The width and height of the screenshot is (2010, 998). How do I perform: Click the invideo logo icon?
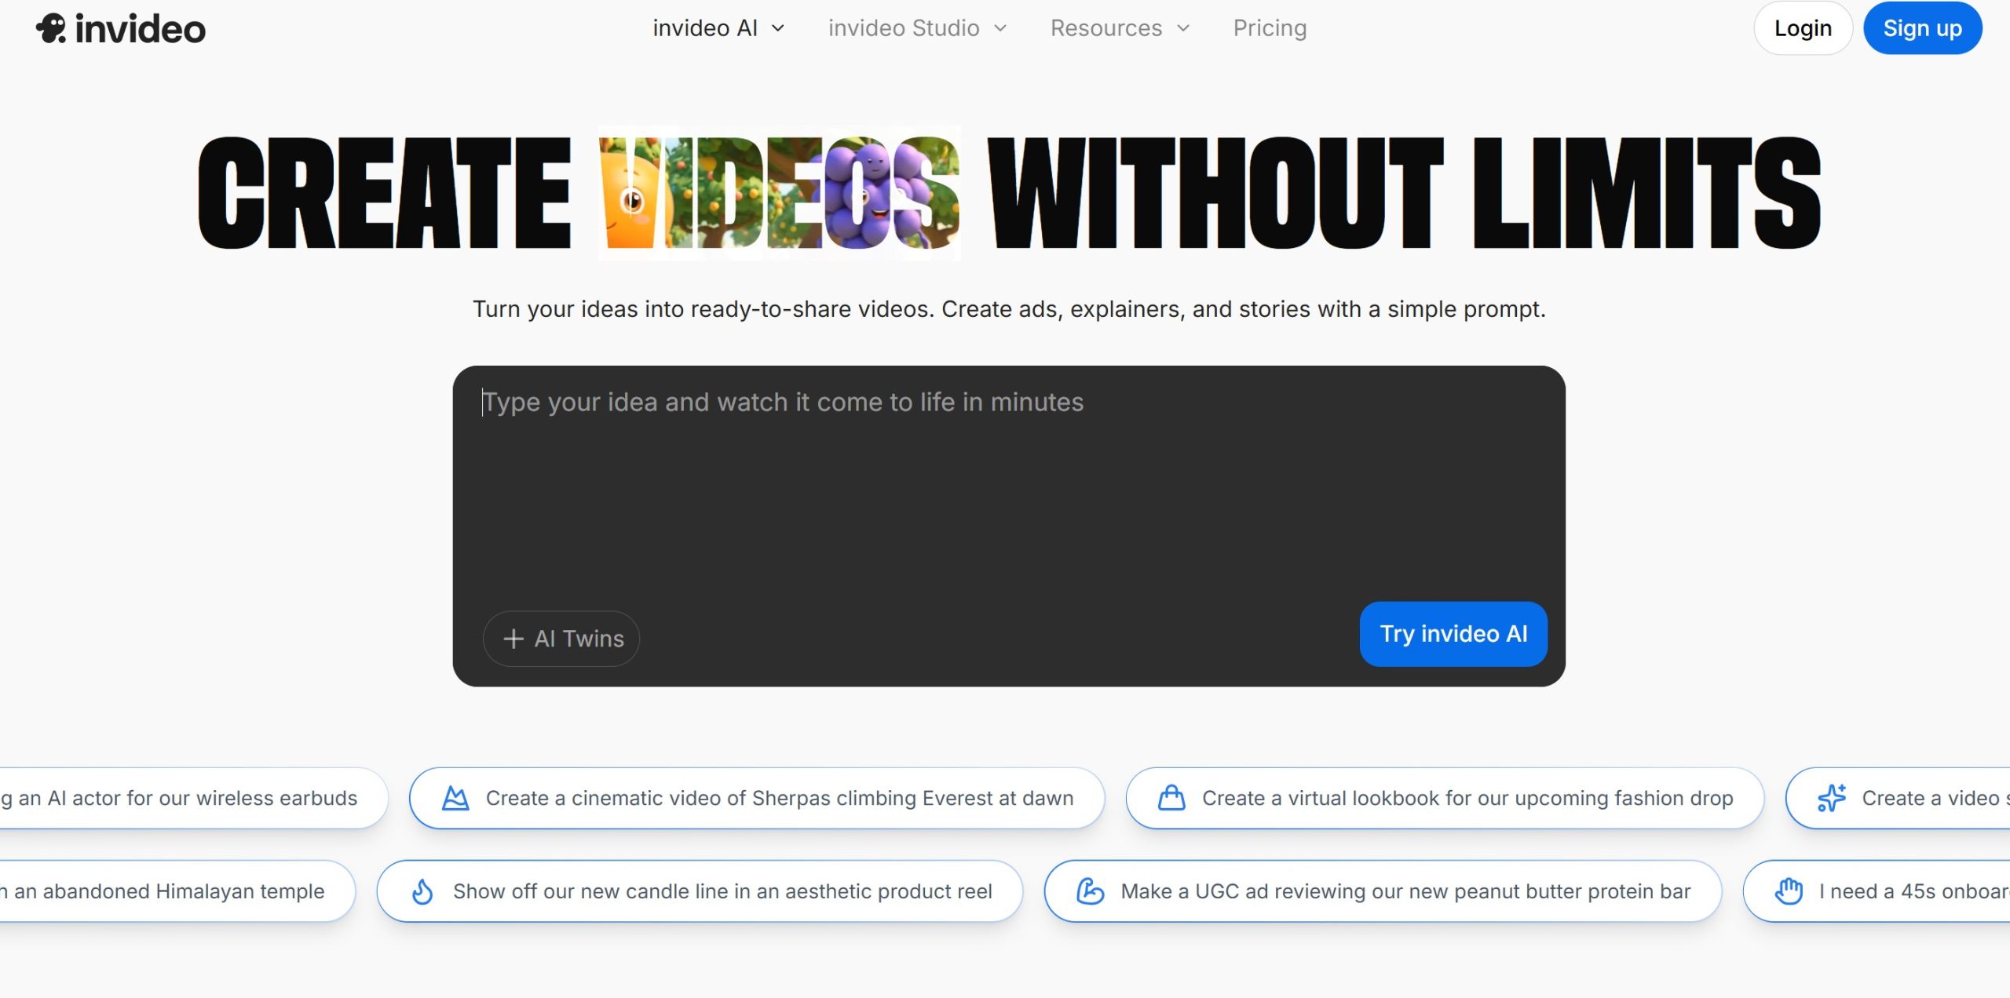click(x=52, y=29)
